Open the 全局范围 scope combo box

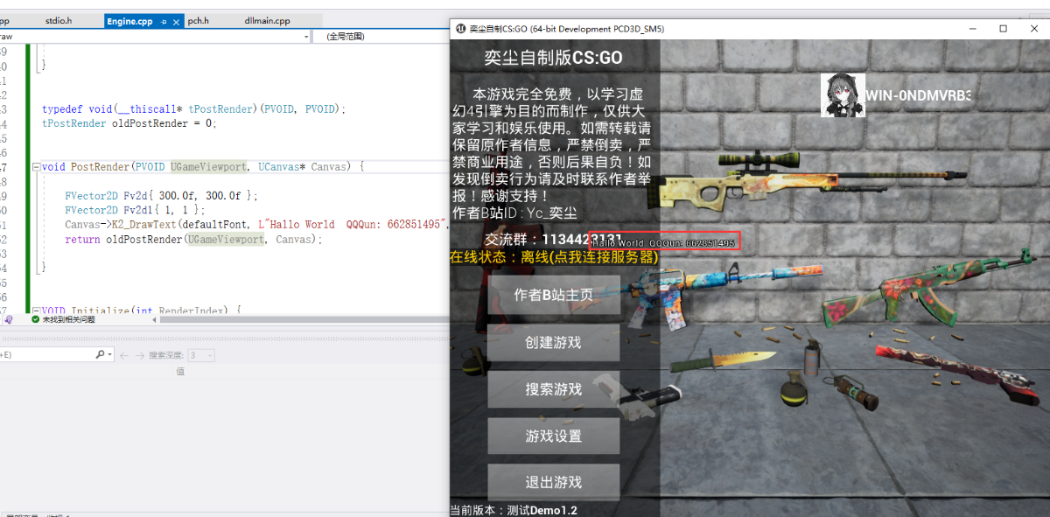click(x=381, y=37)
